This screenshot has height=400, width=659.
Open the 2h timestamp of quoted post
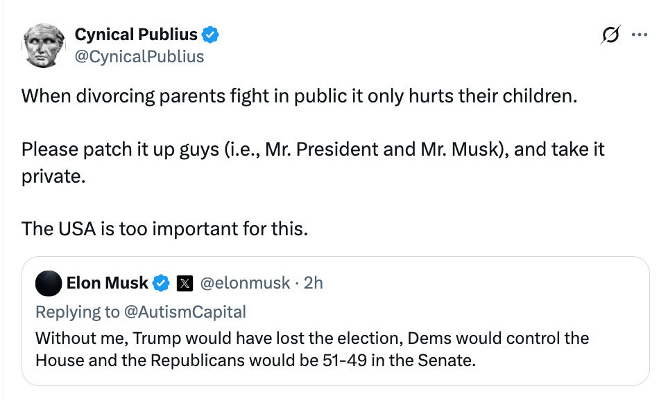pyautogui.click(x=313, y=284)
